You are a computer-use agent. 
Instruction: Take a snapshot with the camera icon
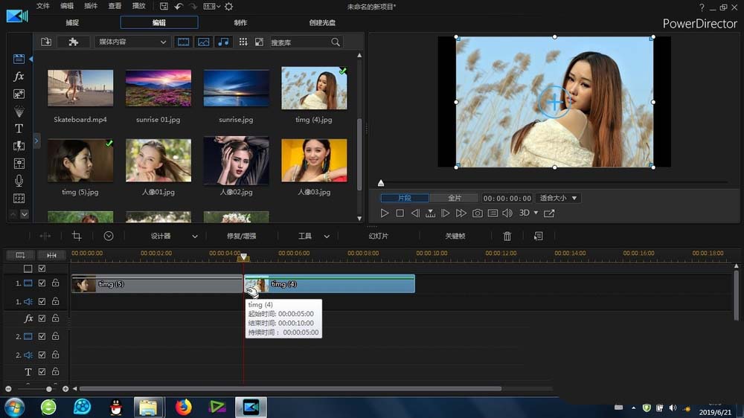point(477,213)
